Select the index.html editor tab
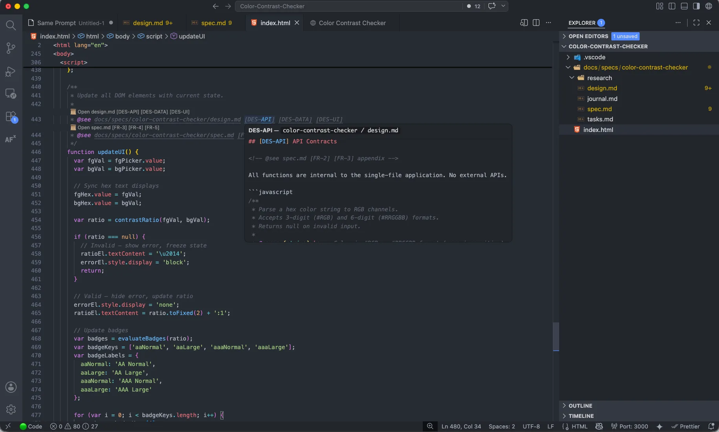This screenshot has height=432, width=719. (275, 23)
